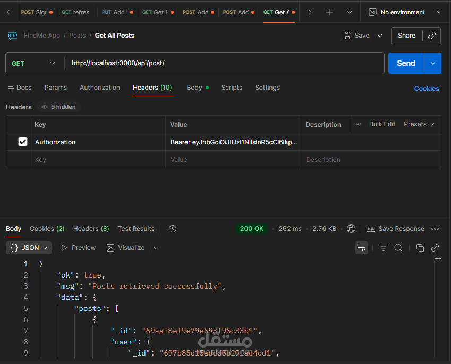
Task: Click the Bearer token value cell
Action: 233,142
